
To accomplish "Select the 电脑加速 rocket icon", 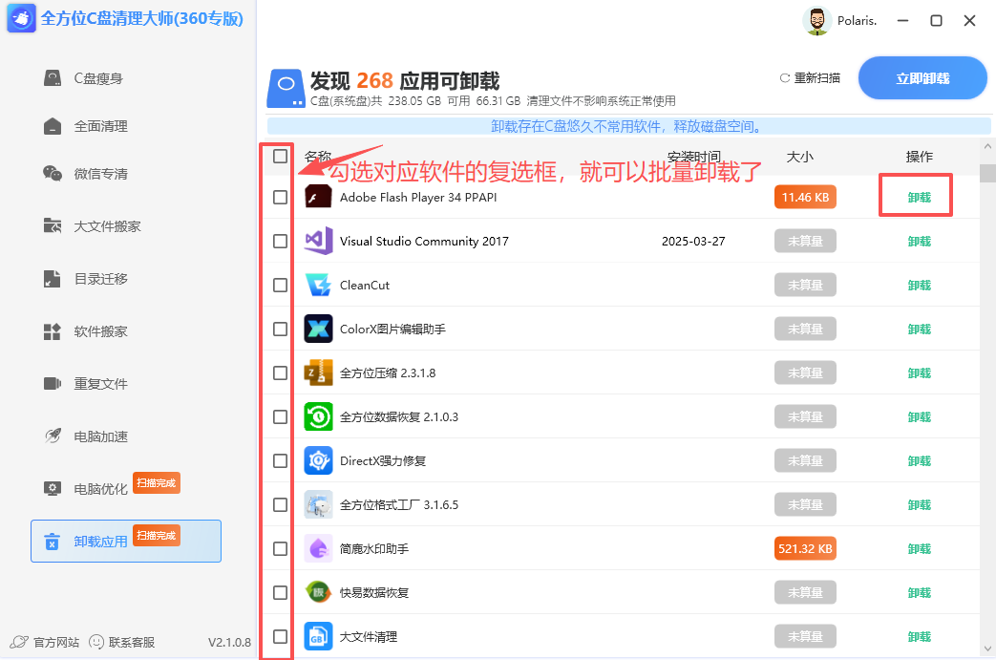I will (52, 436).
